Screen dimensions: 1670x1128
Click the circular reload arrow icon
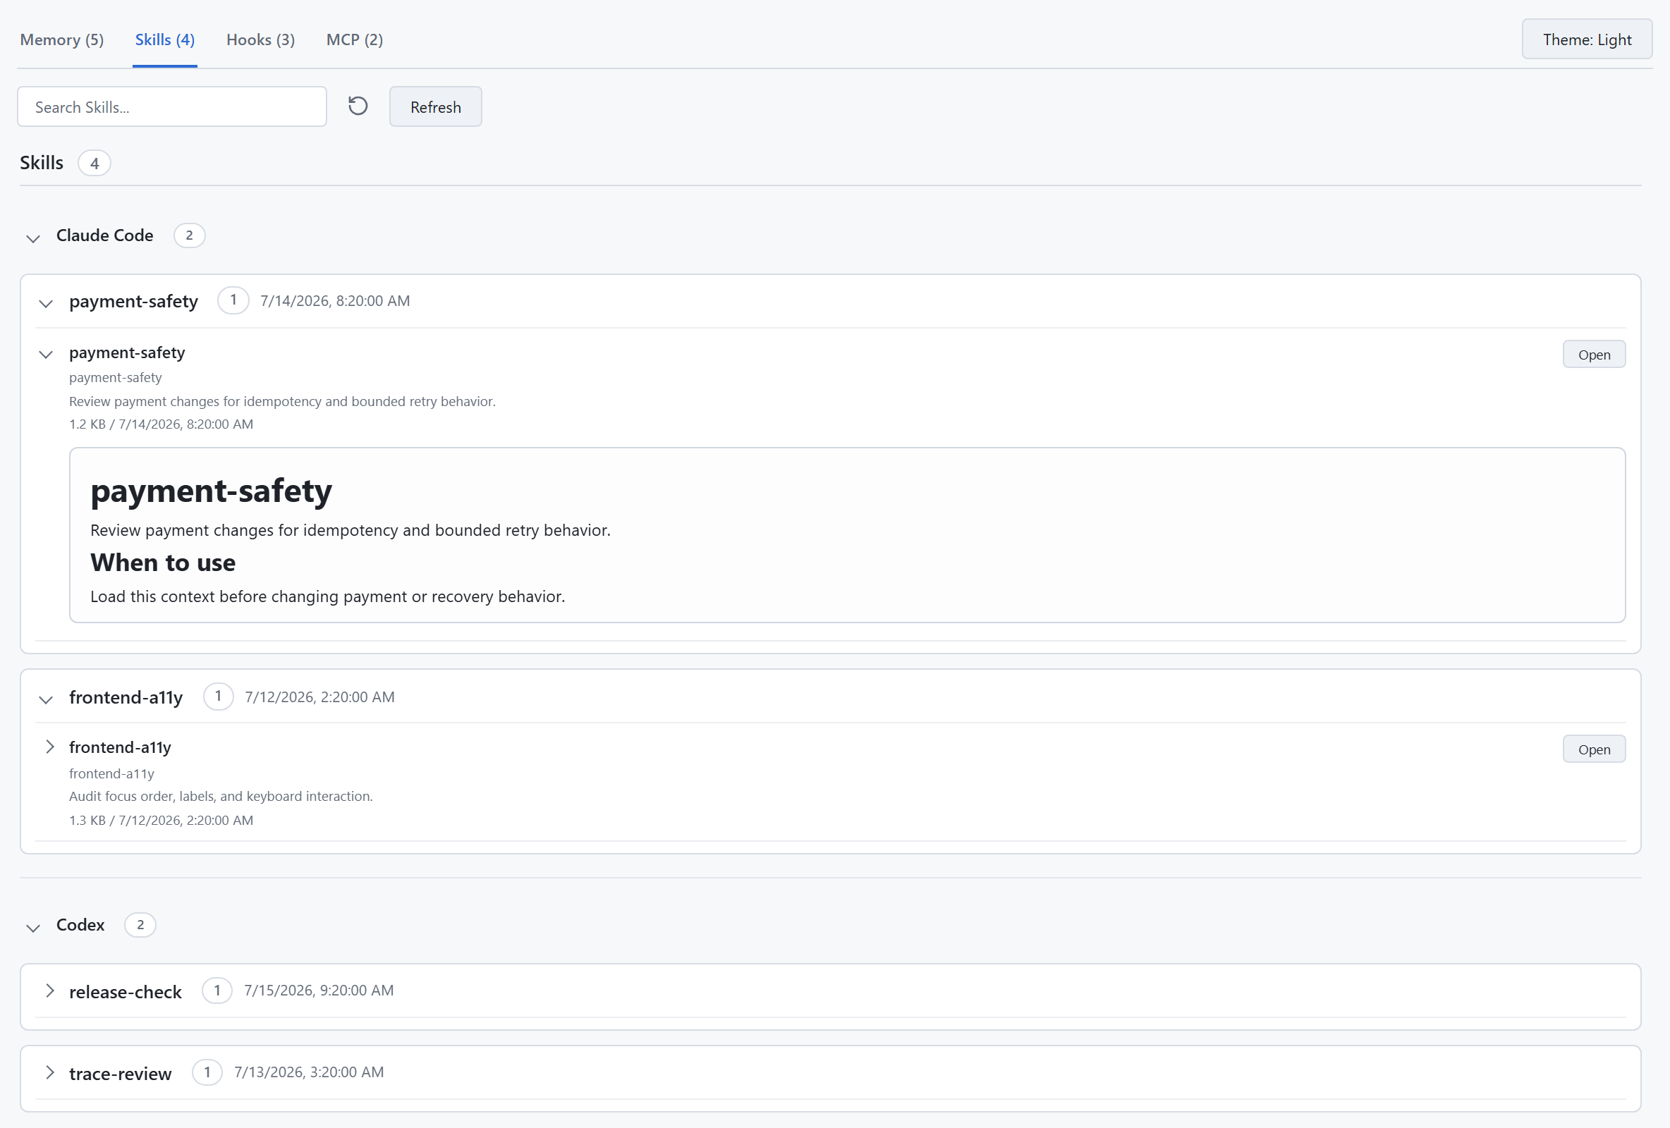click(358, 106)
